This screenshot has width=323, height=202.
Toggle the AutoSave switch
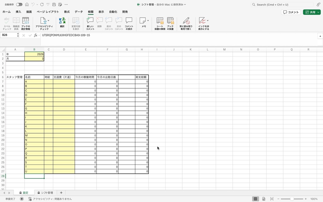pos(19,4)
